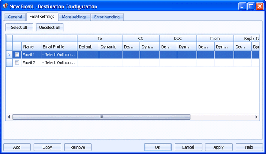This screenshot has height=154, width=266.
Task: Click the Dynamic column header under To
Action: [x=111, y=46]
